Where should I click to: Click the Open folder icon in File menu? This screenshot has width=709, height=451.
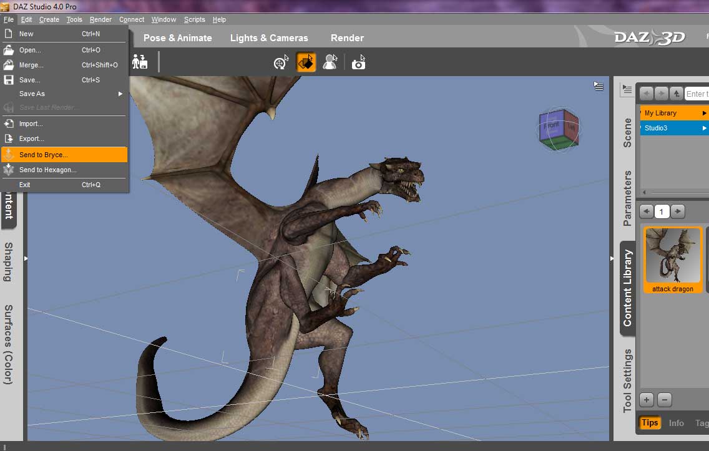(8, 50)
